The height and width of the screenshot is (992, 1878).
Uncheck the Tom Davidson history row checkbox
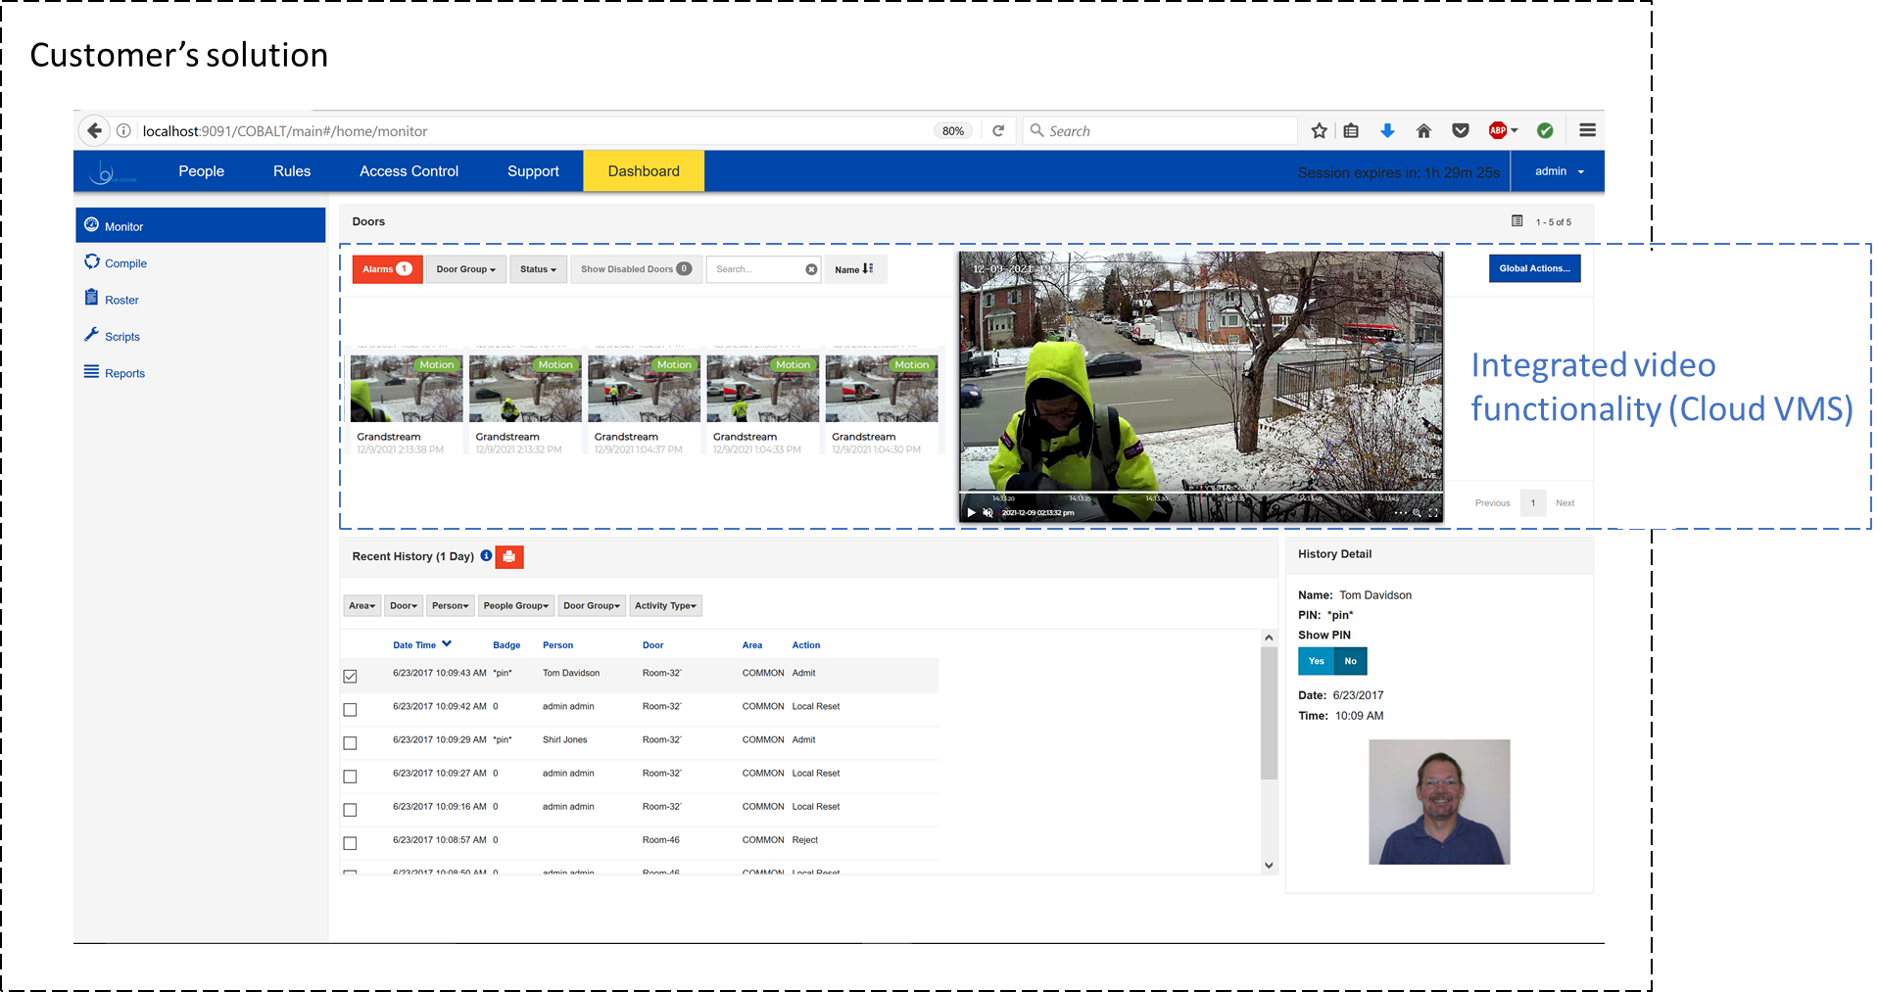tap(350, 677)
